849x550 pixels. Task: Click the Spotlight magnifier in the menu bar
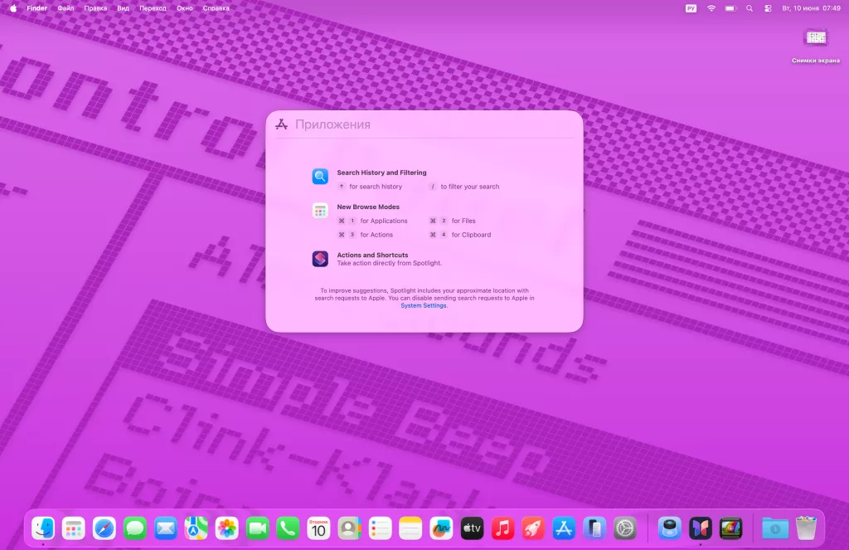749,7
